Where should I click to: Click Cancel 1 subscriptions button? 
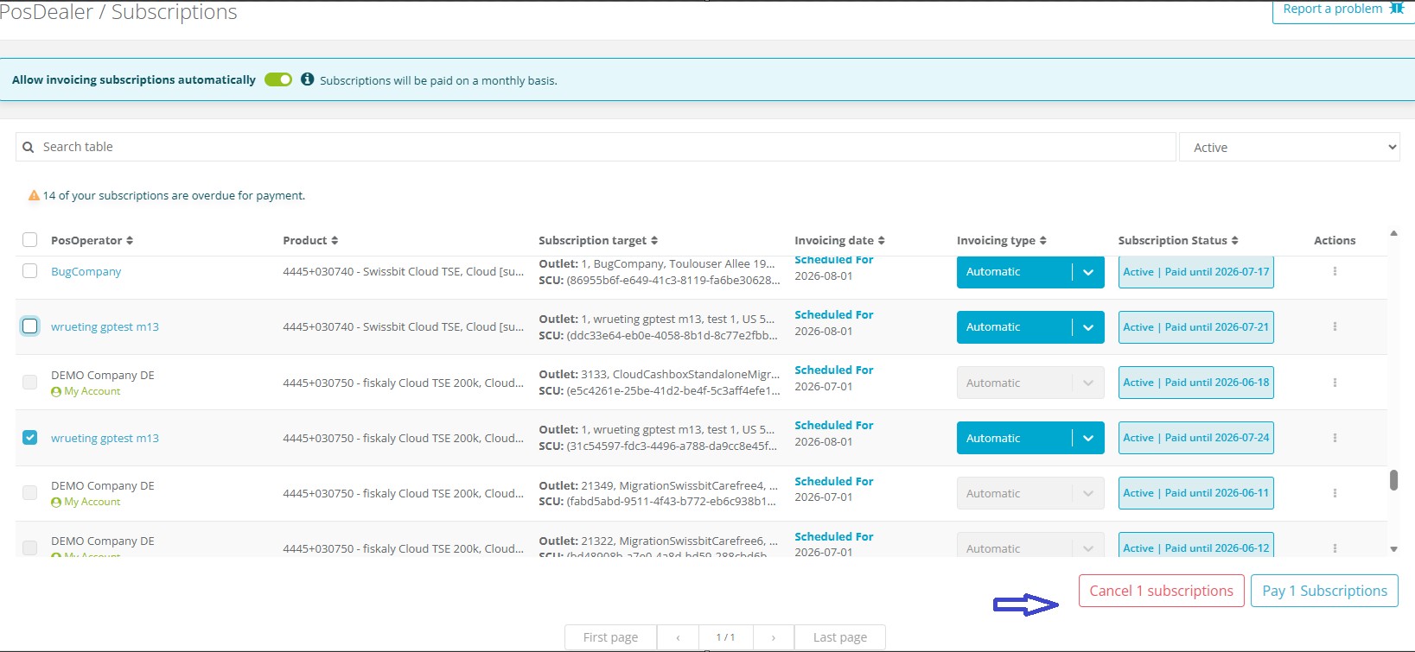(x=1161, y=591)
